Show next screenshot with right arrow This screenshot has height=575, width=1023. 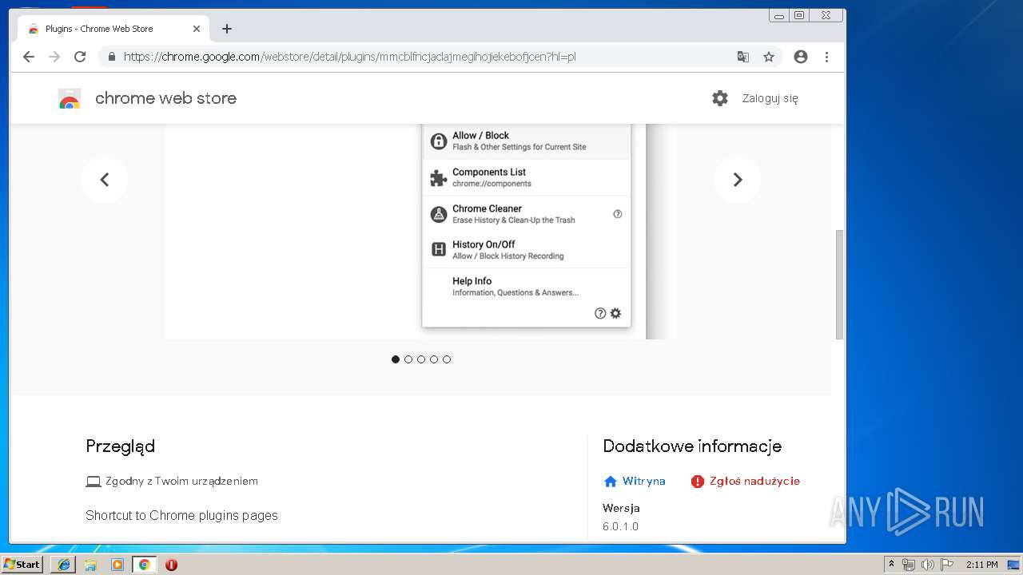point(738,180)
